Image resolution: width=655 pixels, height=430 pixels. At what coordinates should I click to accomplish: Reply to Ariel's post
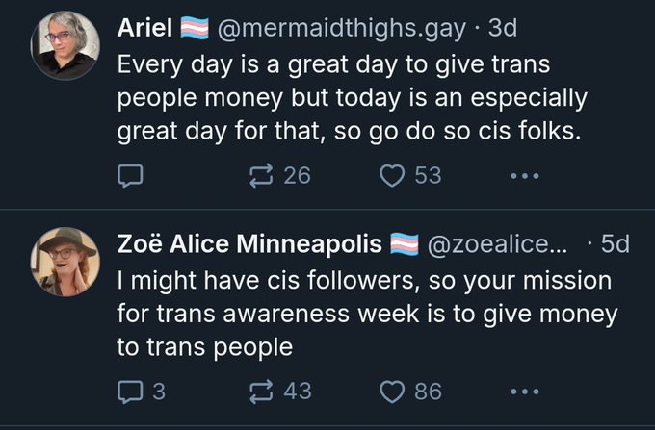click(130, 176)
